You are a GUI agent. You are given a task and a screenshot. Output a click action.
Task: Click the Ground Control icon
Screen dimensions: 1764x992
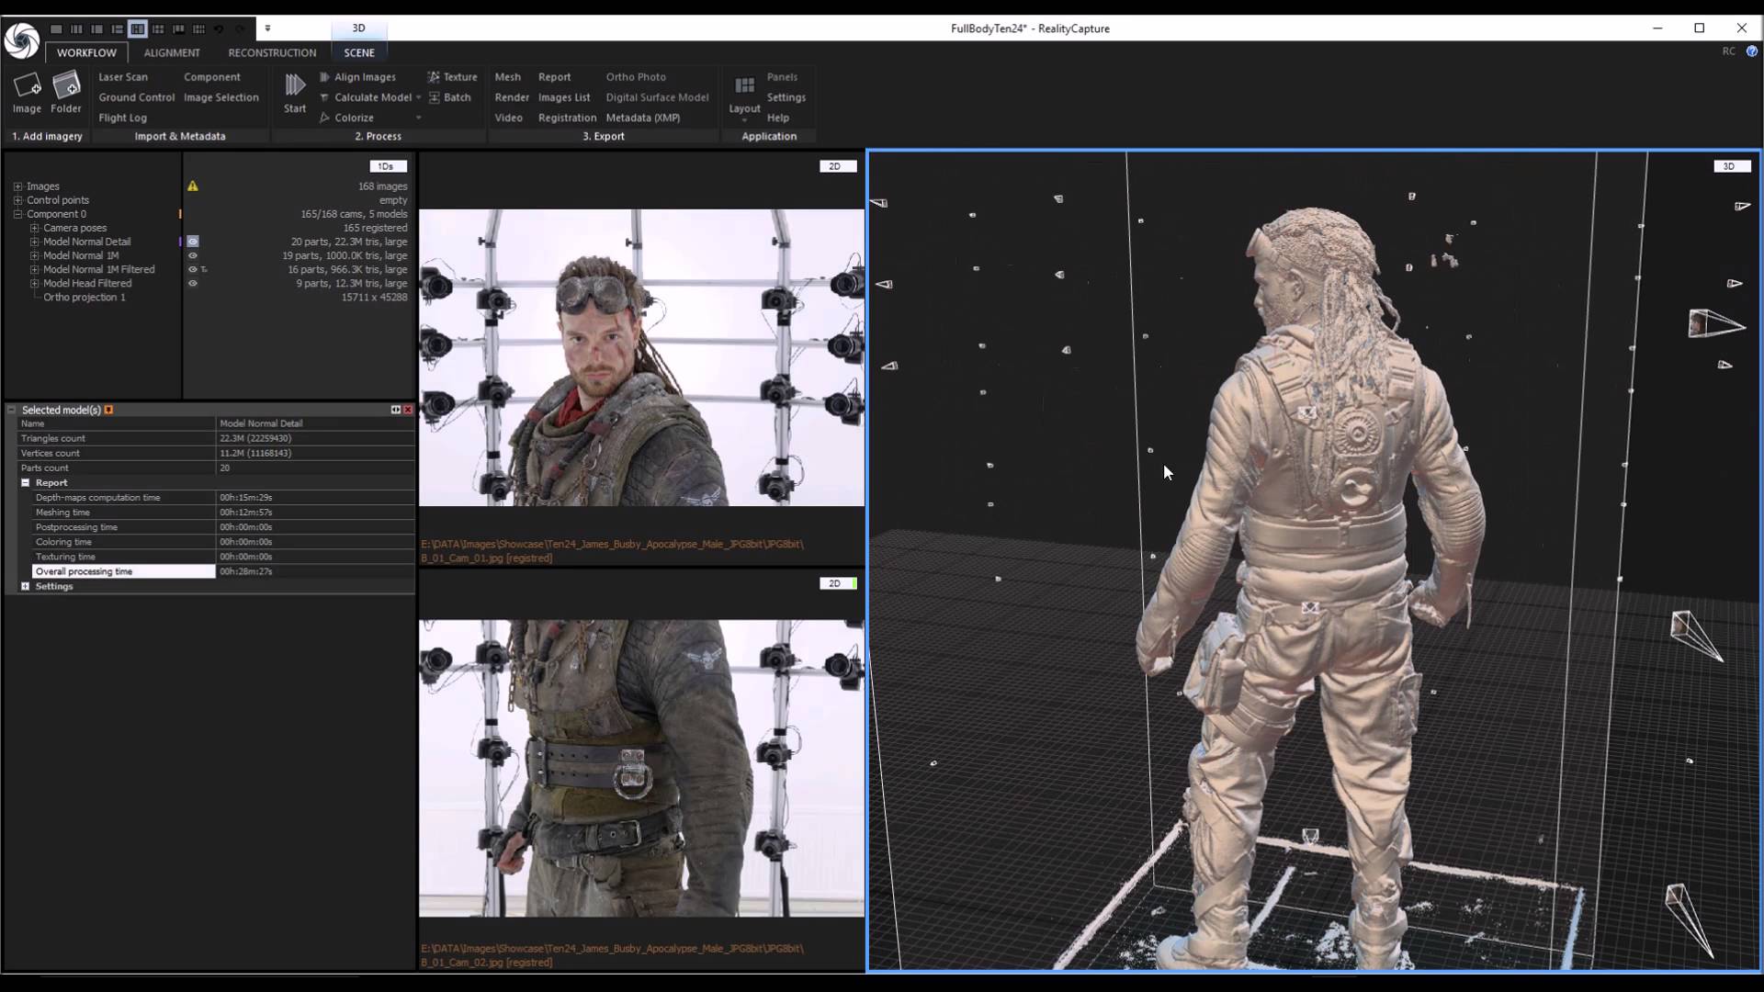point(136,96)
